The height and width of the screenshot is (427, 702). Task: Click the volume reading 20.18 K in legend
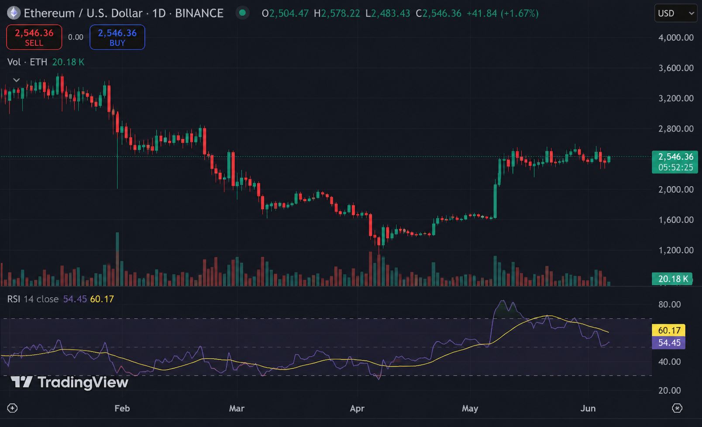[68, 62]
